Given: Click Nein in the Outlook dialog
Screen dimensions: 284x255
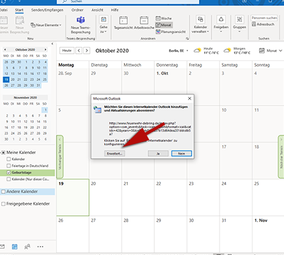Looking at the screenshot, I should pos(182,153).
